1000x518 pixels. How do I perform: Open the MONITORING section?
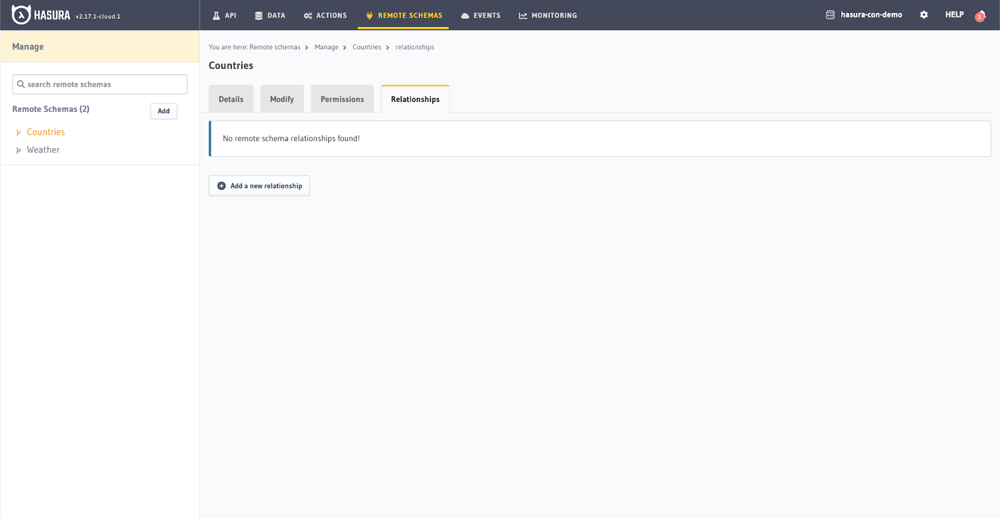pyautogui.click(x=548, y=15)
